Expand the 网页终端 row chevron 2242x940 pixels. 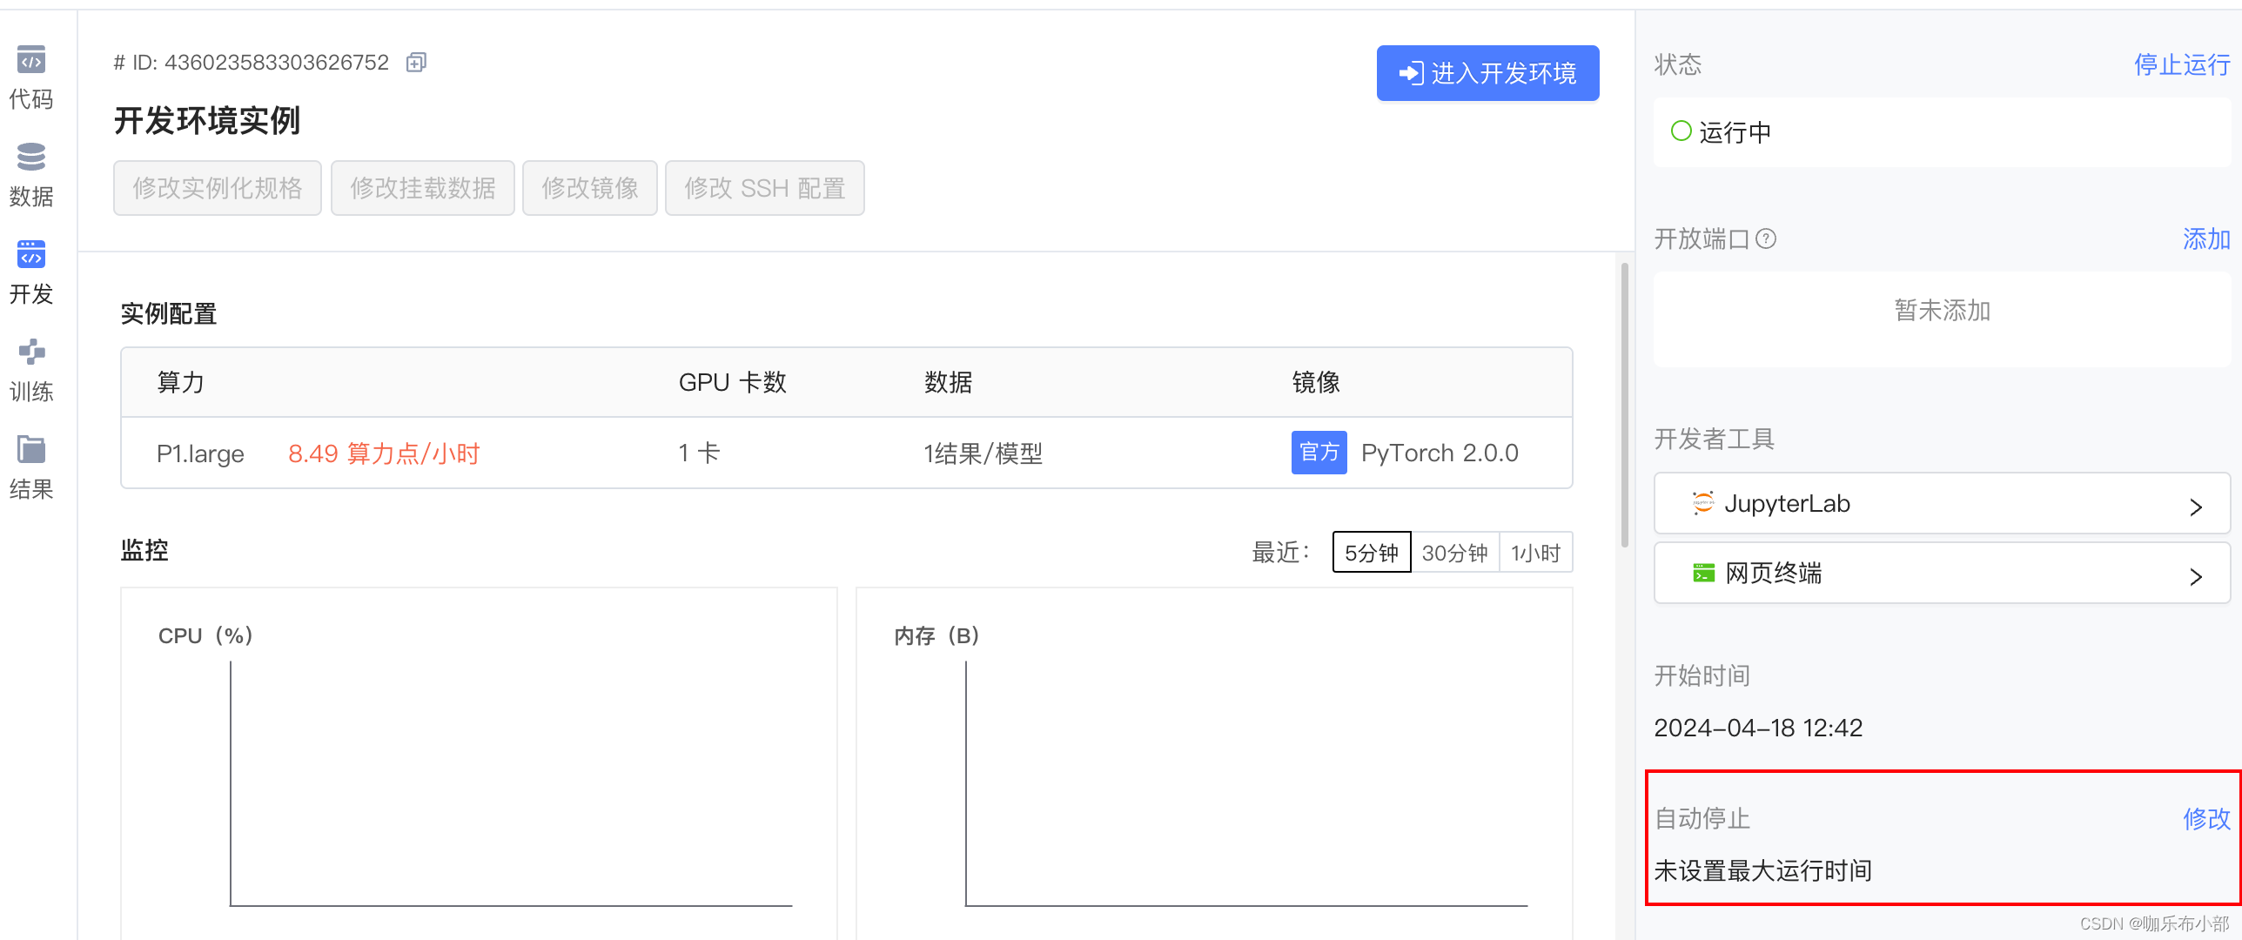(2195, 576)
